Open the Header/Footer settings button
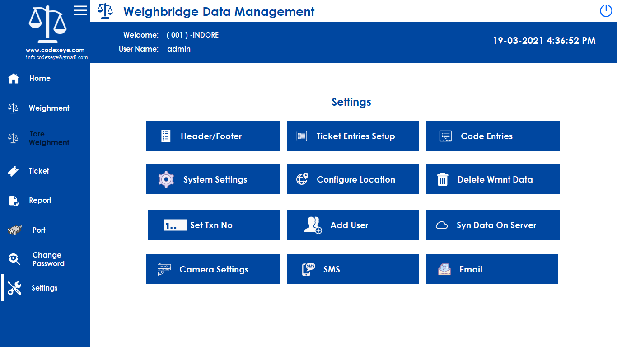 [x=212, y=136]
